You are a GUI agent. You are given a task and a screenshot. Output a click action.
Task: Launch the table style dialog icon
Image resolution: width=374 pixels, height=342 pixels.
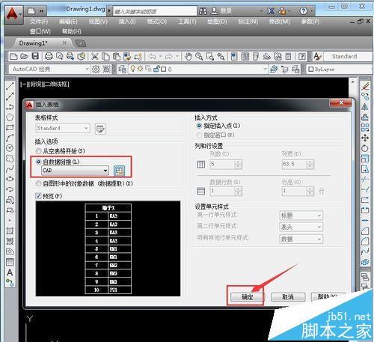click(100, 129)
